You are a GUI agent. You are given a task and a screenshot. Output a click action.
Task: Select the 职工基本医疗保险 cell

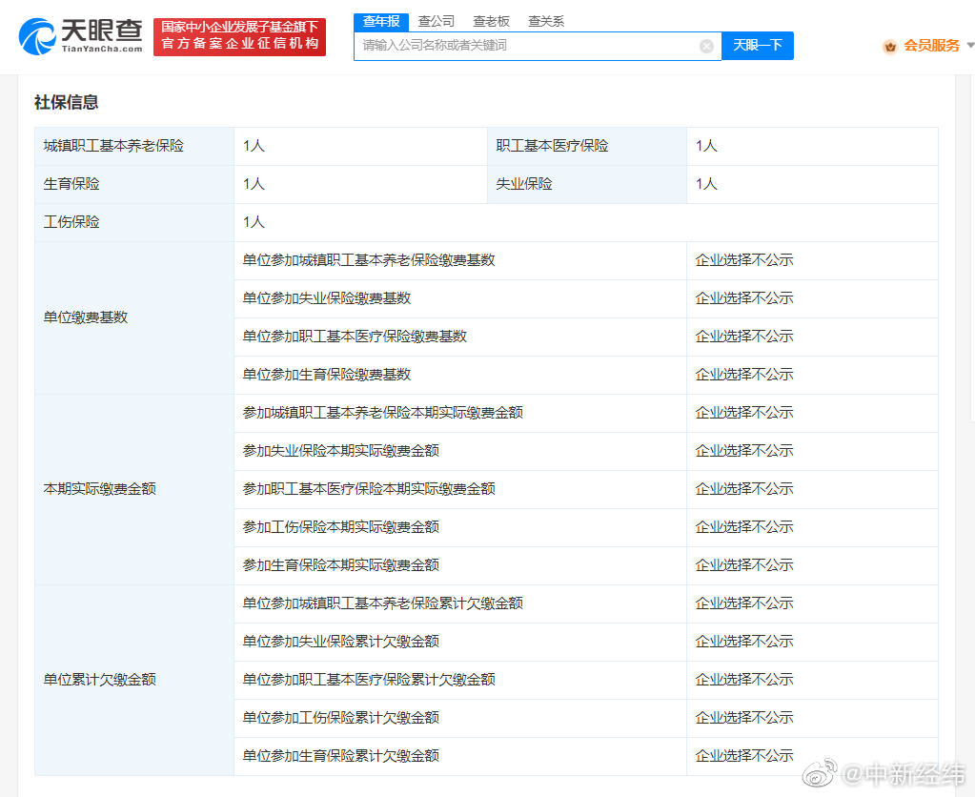tap(587, 146)
